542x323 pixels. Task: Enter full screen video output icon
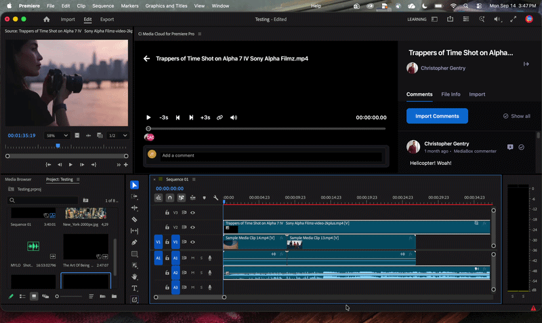tap(513, 20)
